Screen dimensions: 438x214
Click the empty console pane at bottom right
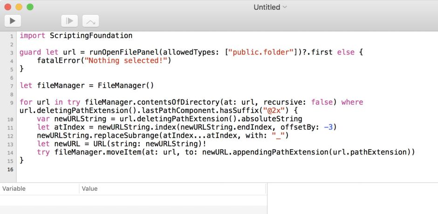(x=352, y=198)
